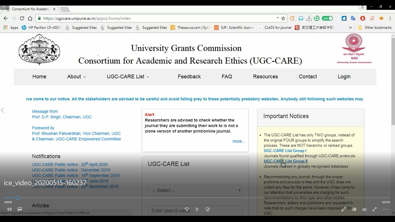Open the Resources menu item

tap(265, 76)
